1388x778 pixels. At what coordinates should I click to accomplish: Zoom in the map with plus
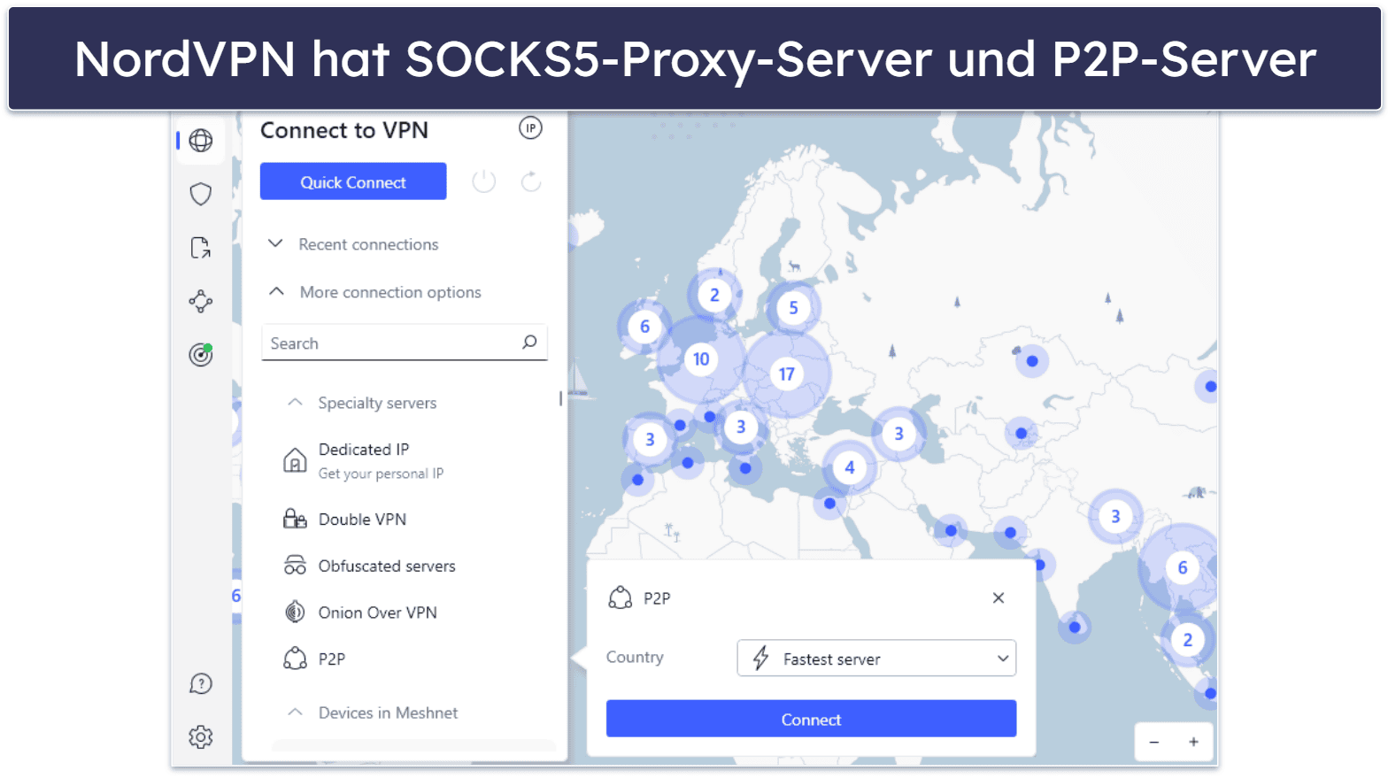(1193, 742)
